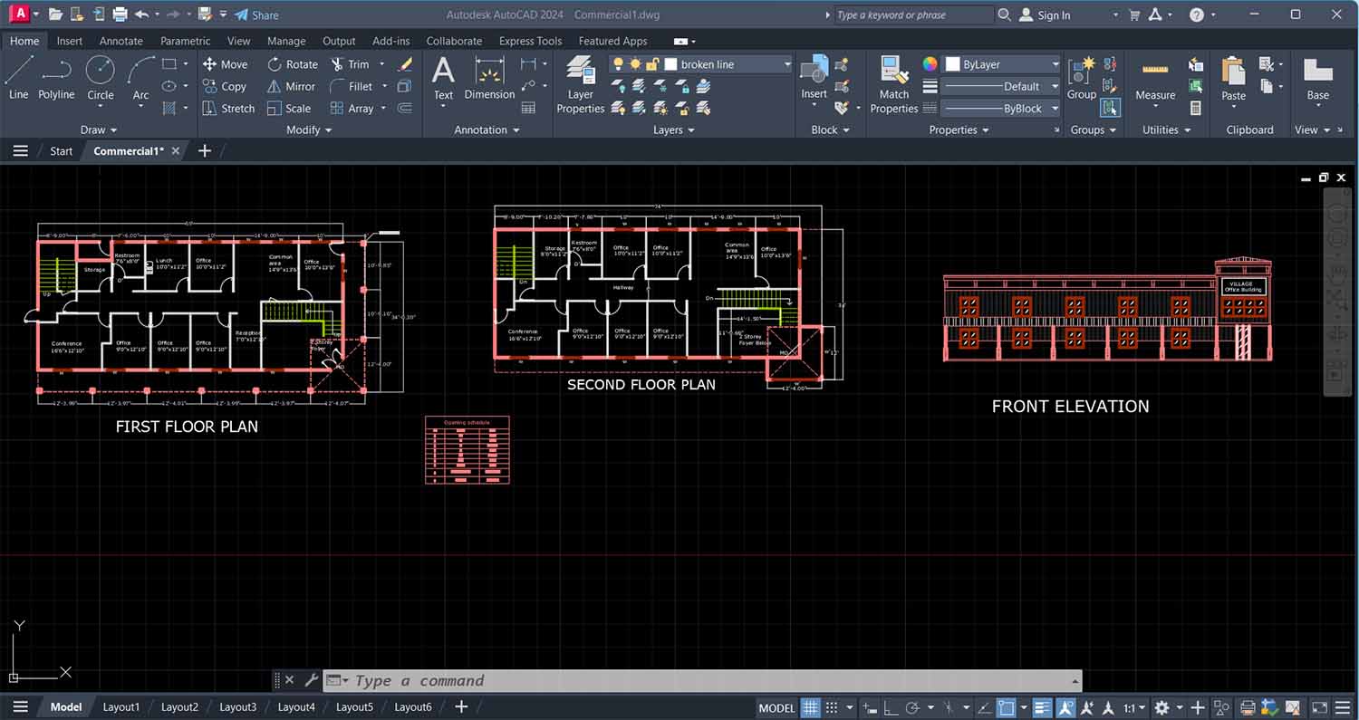Switch to the Layout1 tab
The width and height of the screenshot is (1359, 720).
[x=120, y=706]
